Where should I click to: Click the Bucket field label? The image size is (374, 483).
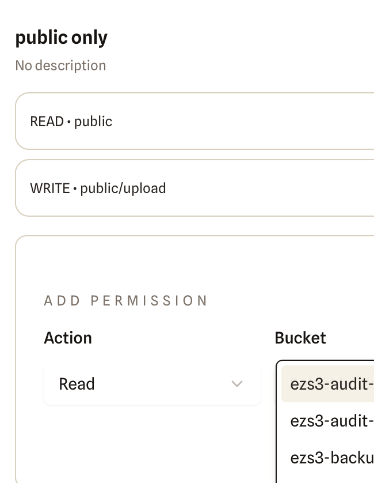(x=300, y=338)
